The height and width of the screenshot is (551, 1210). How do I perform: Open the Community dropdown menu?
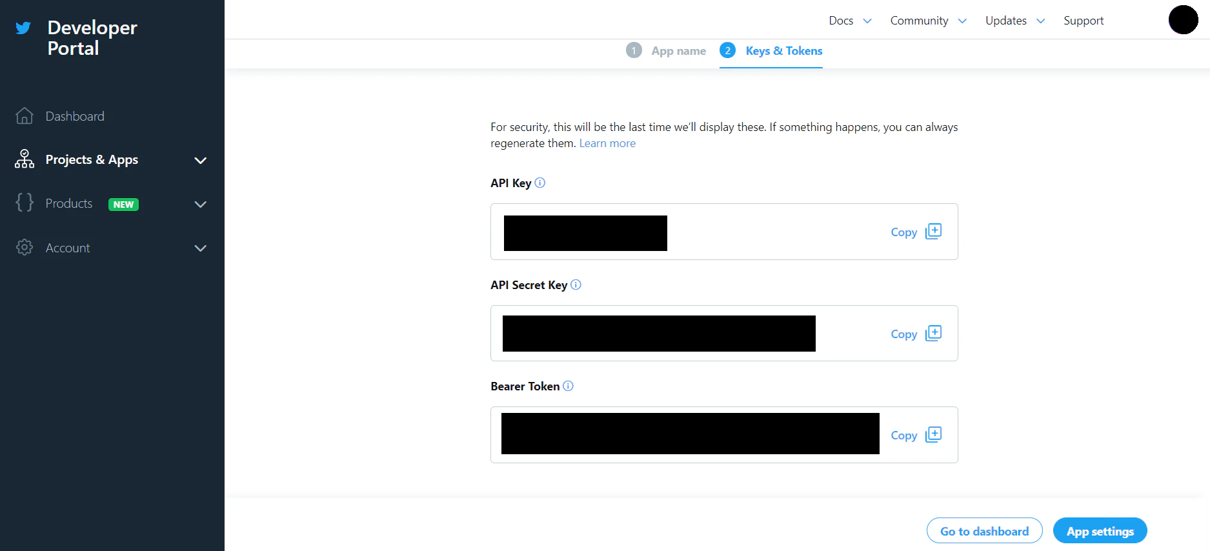(928, 21)
